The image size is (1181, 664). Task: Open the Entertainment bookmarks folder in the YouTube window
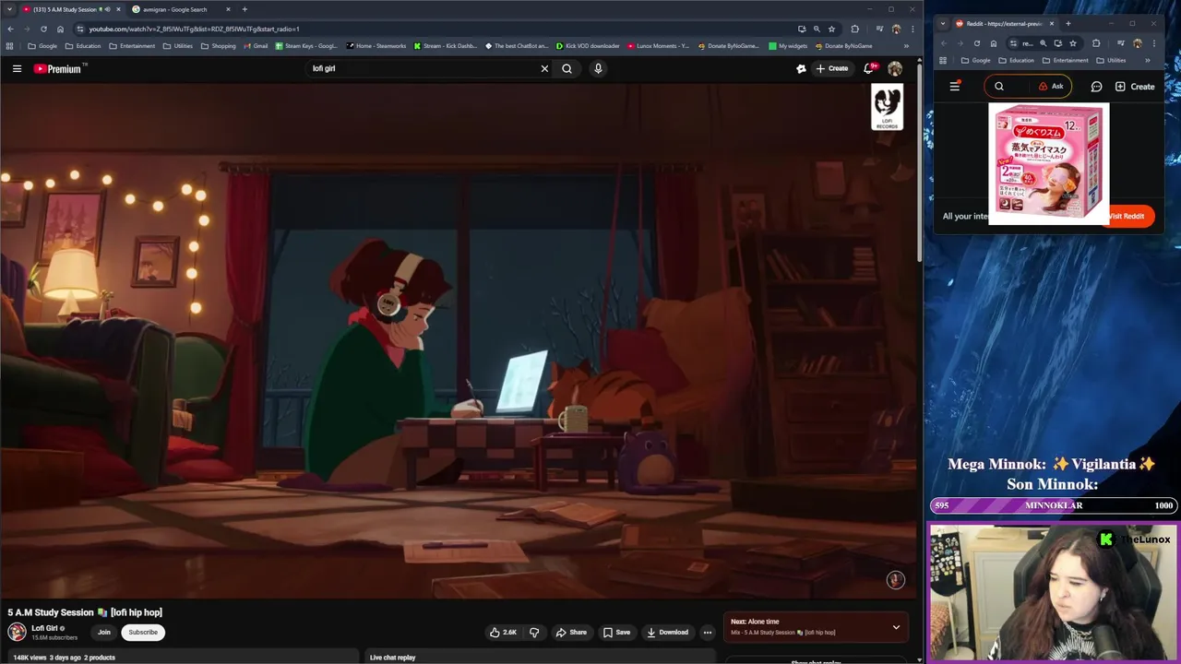coord(134,45)
